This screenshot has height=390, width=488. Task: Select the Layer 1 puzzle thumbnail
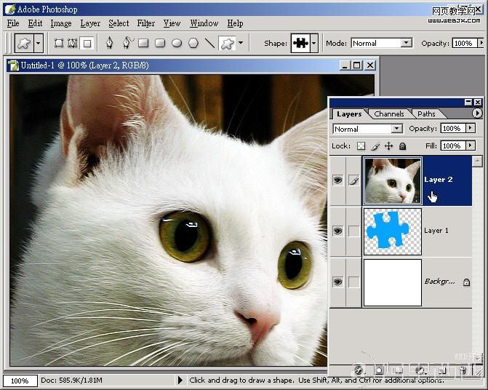(392, 231)
